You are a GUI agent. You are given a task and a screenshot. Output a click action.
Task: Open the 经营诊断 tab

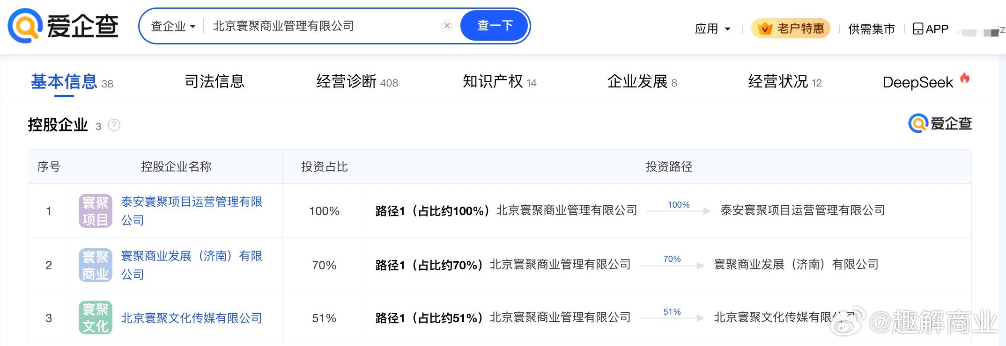pyautogui.click(x=357, y=82)
